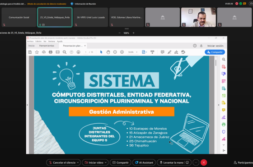Open the Ayuda menu

(x=60, y=41)
